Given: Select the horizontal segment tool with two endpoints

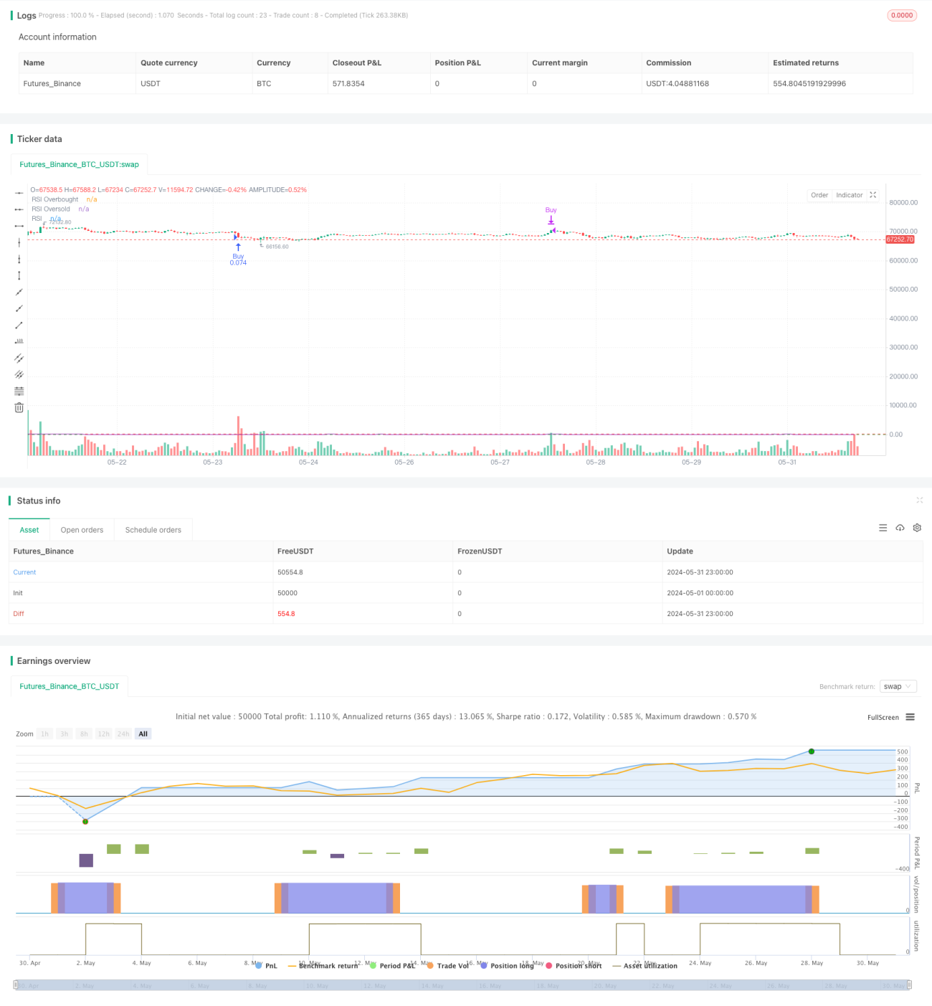Looking at the screenshot, I should (x=19, y=226).
